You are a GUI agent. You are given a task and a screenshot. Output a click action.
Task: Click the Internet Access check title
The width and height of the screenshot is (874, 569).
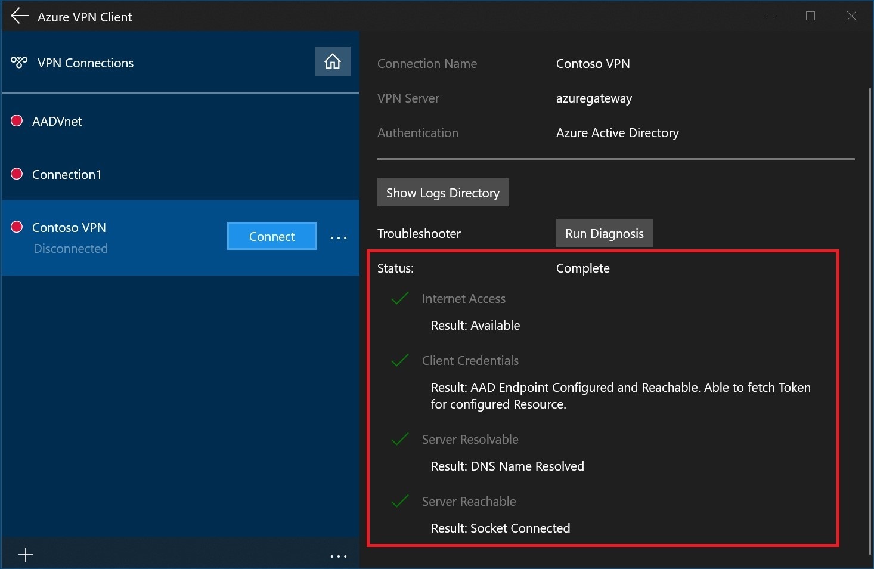[x=463, y=298]
